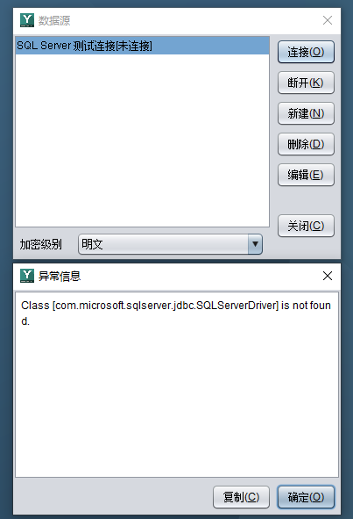
Task: Open the 明文 encryption level combo box
Action: coord(171,244)
